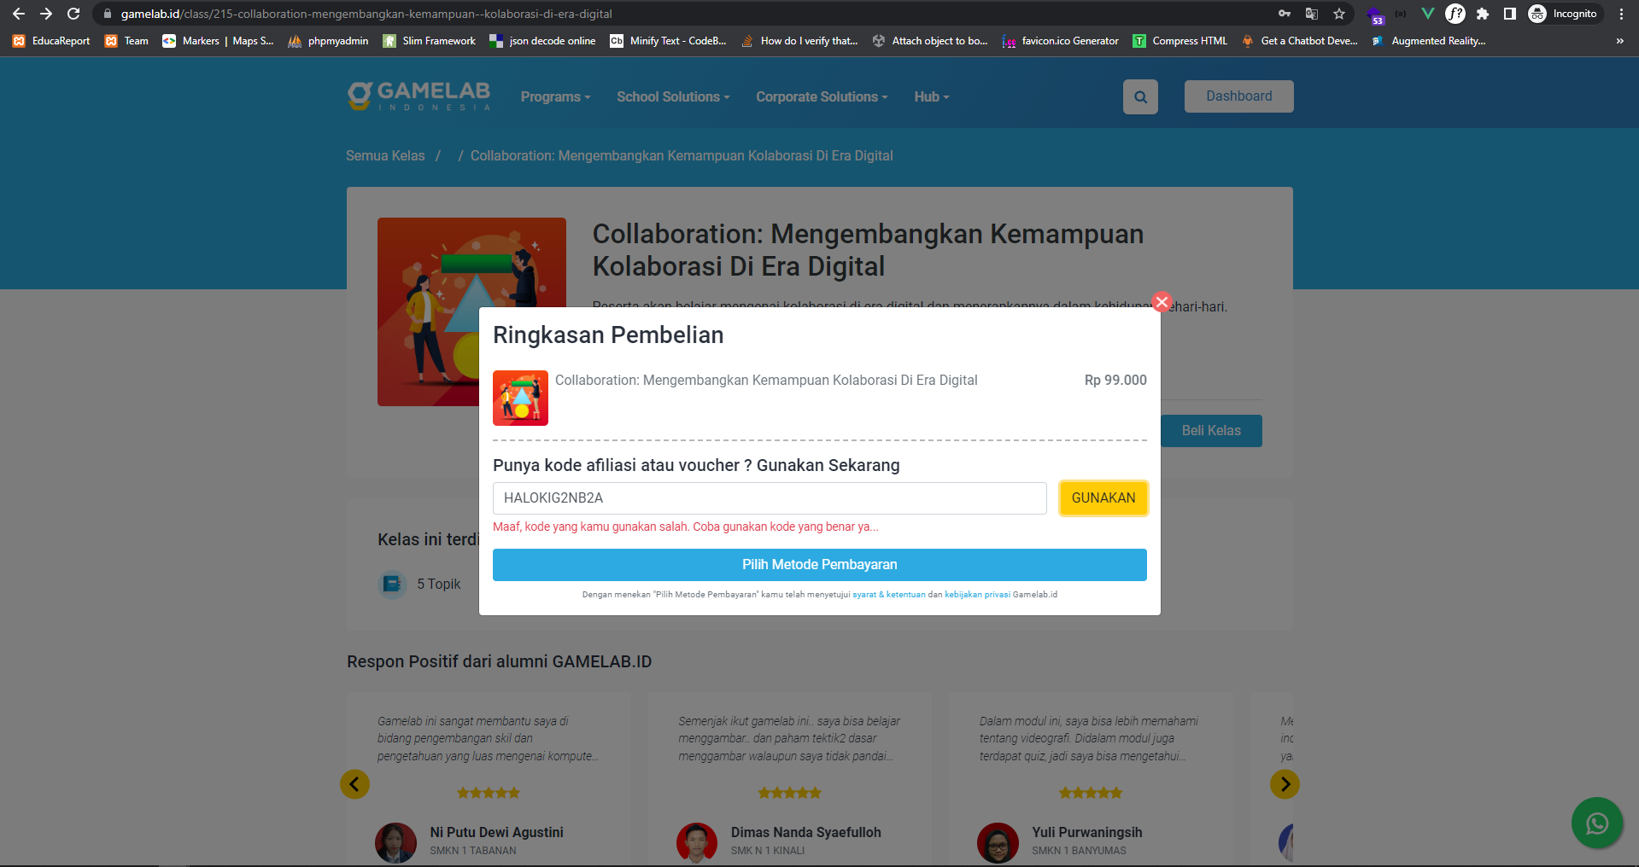Open Slim Framework bookmark
The width and height of the screenshot is (1639, 867).
430,41
